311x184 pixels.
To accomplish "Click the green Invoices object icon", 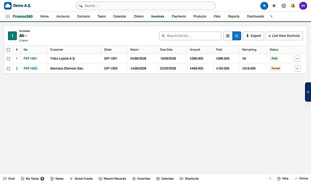I will (13, 36).
